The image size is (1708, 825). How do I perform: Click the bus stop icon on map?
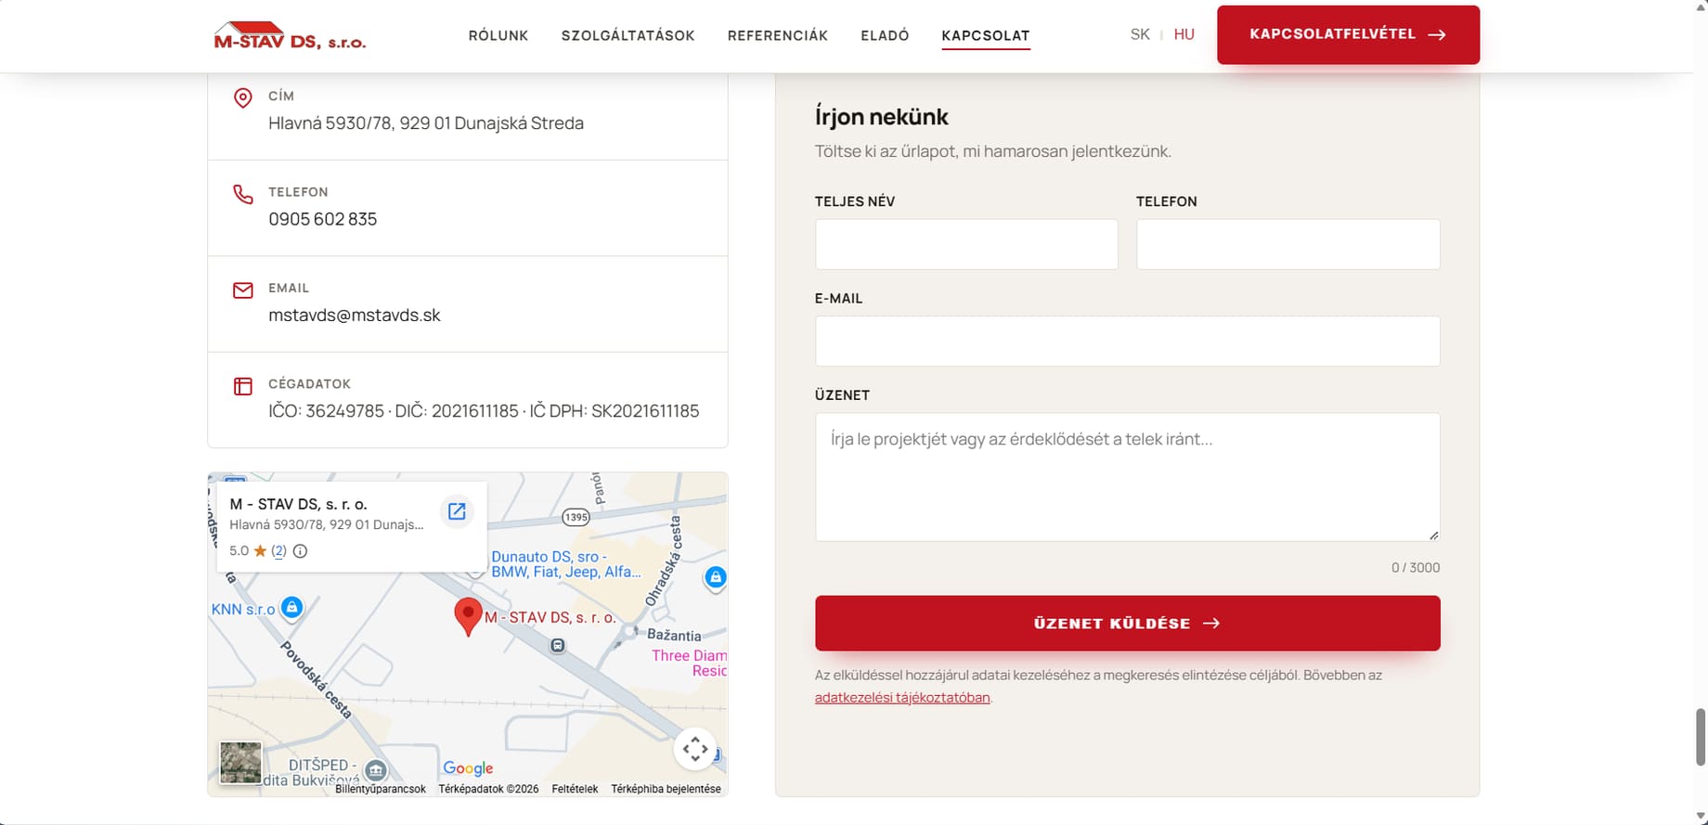coord(557,645)
